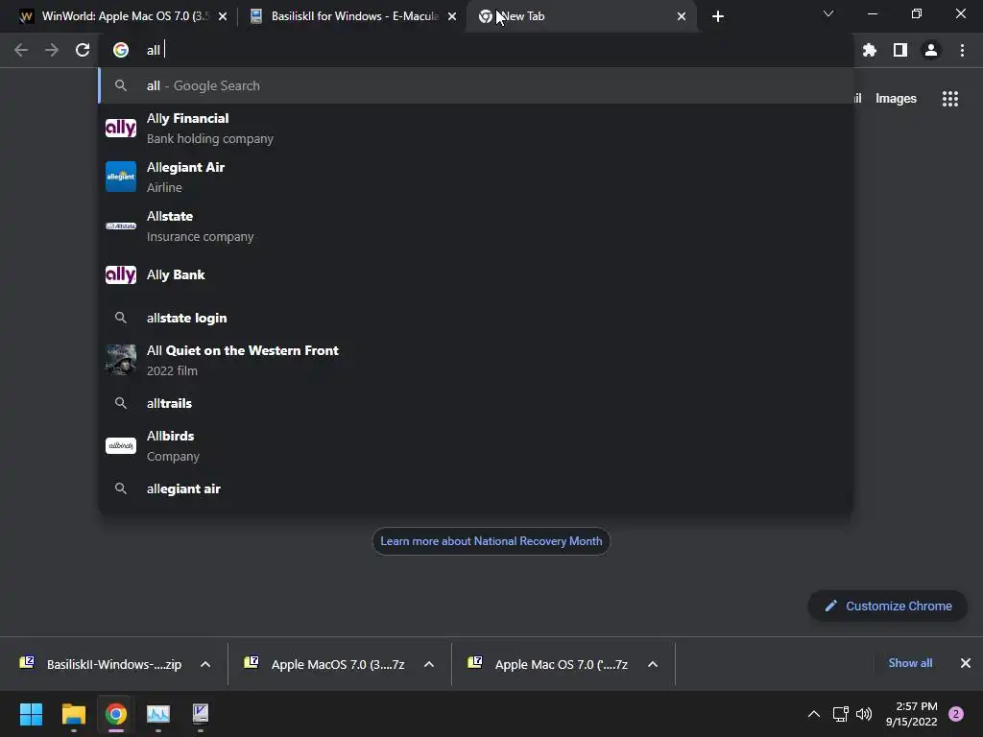
Task: Close the downloads bar
Action: coord(966,663)
